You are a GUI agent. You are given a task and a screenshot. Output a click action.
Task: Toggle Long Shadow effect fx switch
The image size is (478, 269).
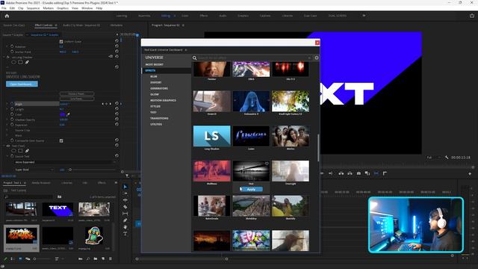8,57
